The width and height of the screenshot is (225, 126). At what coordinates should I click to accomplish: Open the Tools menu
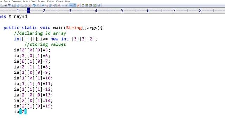coord(34,1)
